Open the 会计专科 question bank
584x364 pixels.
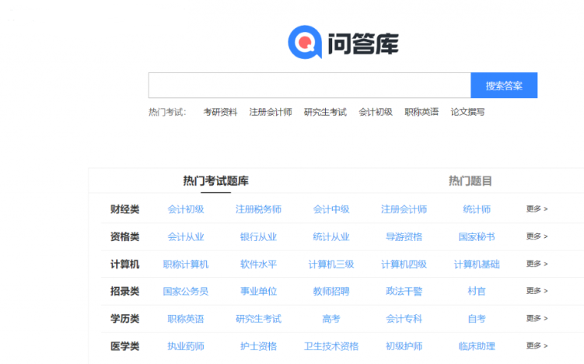[x=404, y=319]
